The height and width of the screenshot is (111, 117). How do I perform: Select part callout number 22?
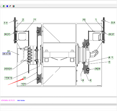point(6,69)
